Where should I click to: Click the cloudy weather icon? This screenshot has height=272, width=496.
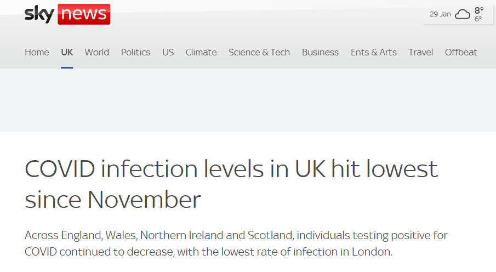tap(463, 14)
